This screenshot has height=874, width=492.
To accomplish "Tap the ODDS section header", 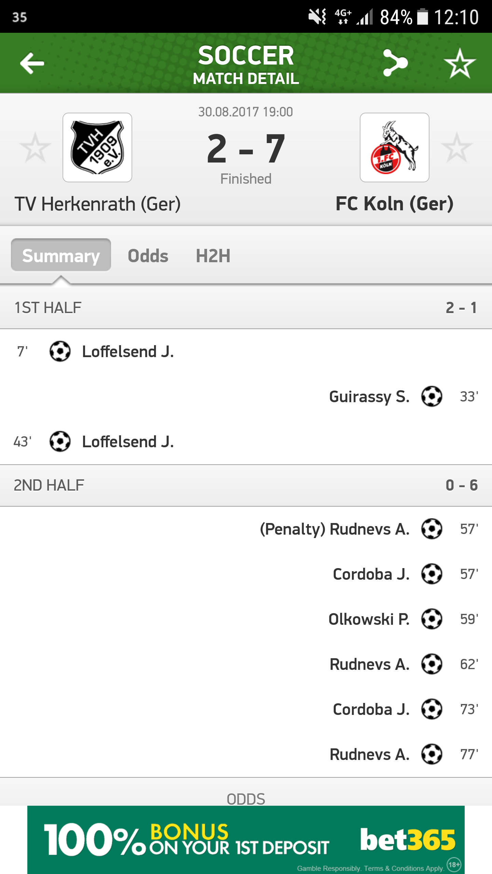I will (246, 799).
